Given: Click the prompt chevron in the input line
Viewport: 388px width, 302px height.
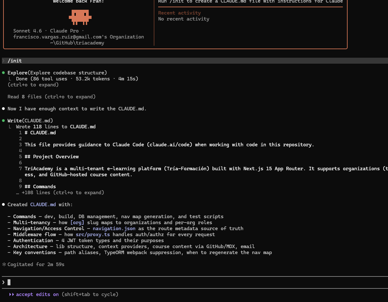Looking at the screenshot, I should [x=3, y=282].
